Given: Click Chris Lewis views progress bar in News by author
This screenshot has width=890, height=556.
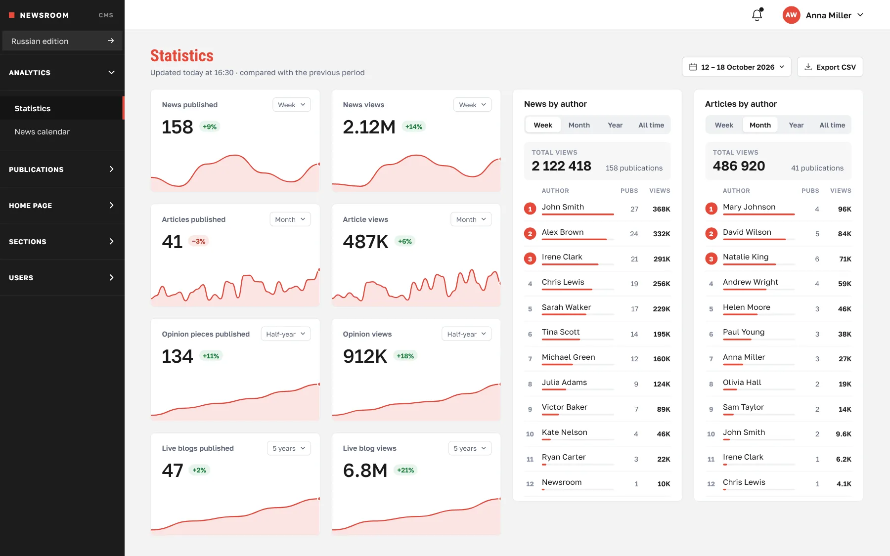Looking at the screenshot, I should (578, 289).
